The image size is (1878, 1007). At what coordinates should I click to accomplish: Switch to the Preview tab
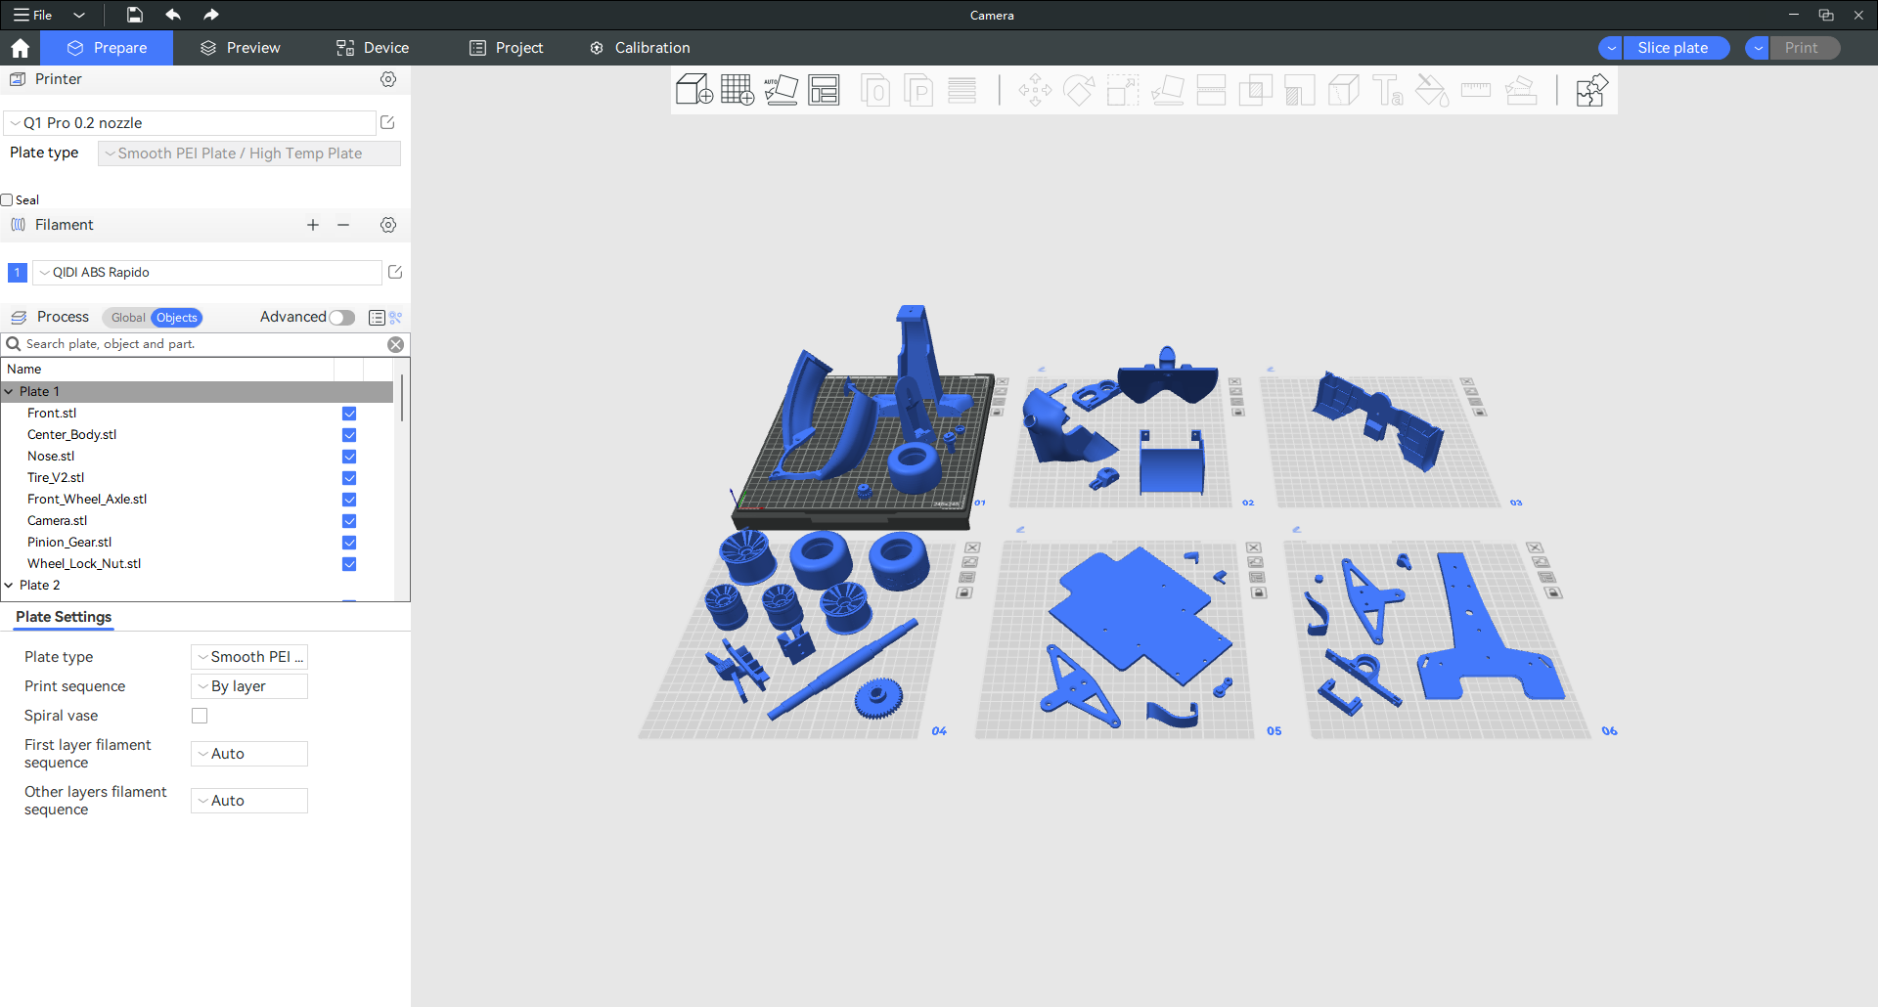(241, 48)
